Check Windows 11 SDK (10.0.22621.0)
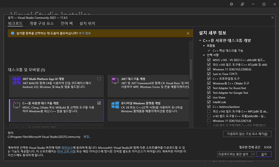Screen dimensions: 279x167 click(209, 120)
